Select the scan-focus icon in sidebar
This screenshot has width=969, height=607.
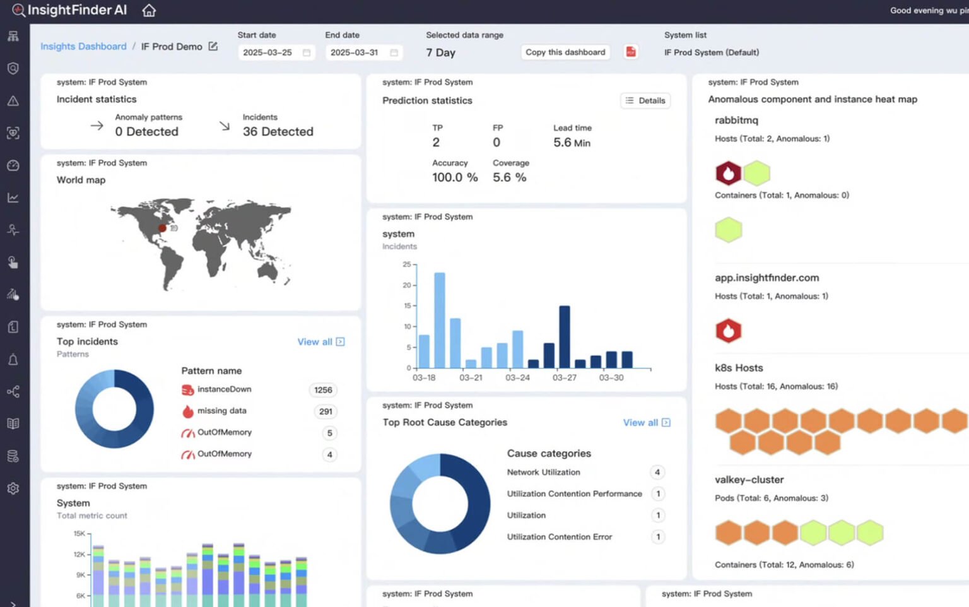[13, 133]
